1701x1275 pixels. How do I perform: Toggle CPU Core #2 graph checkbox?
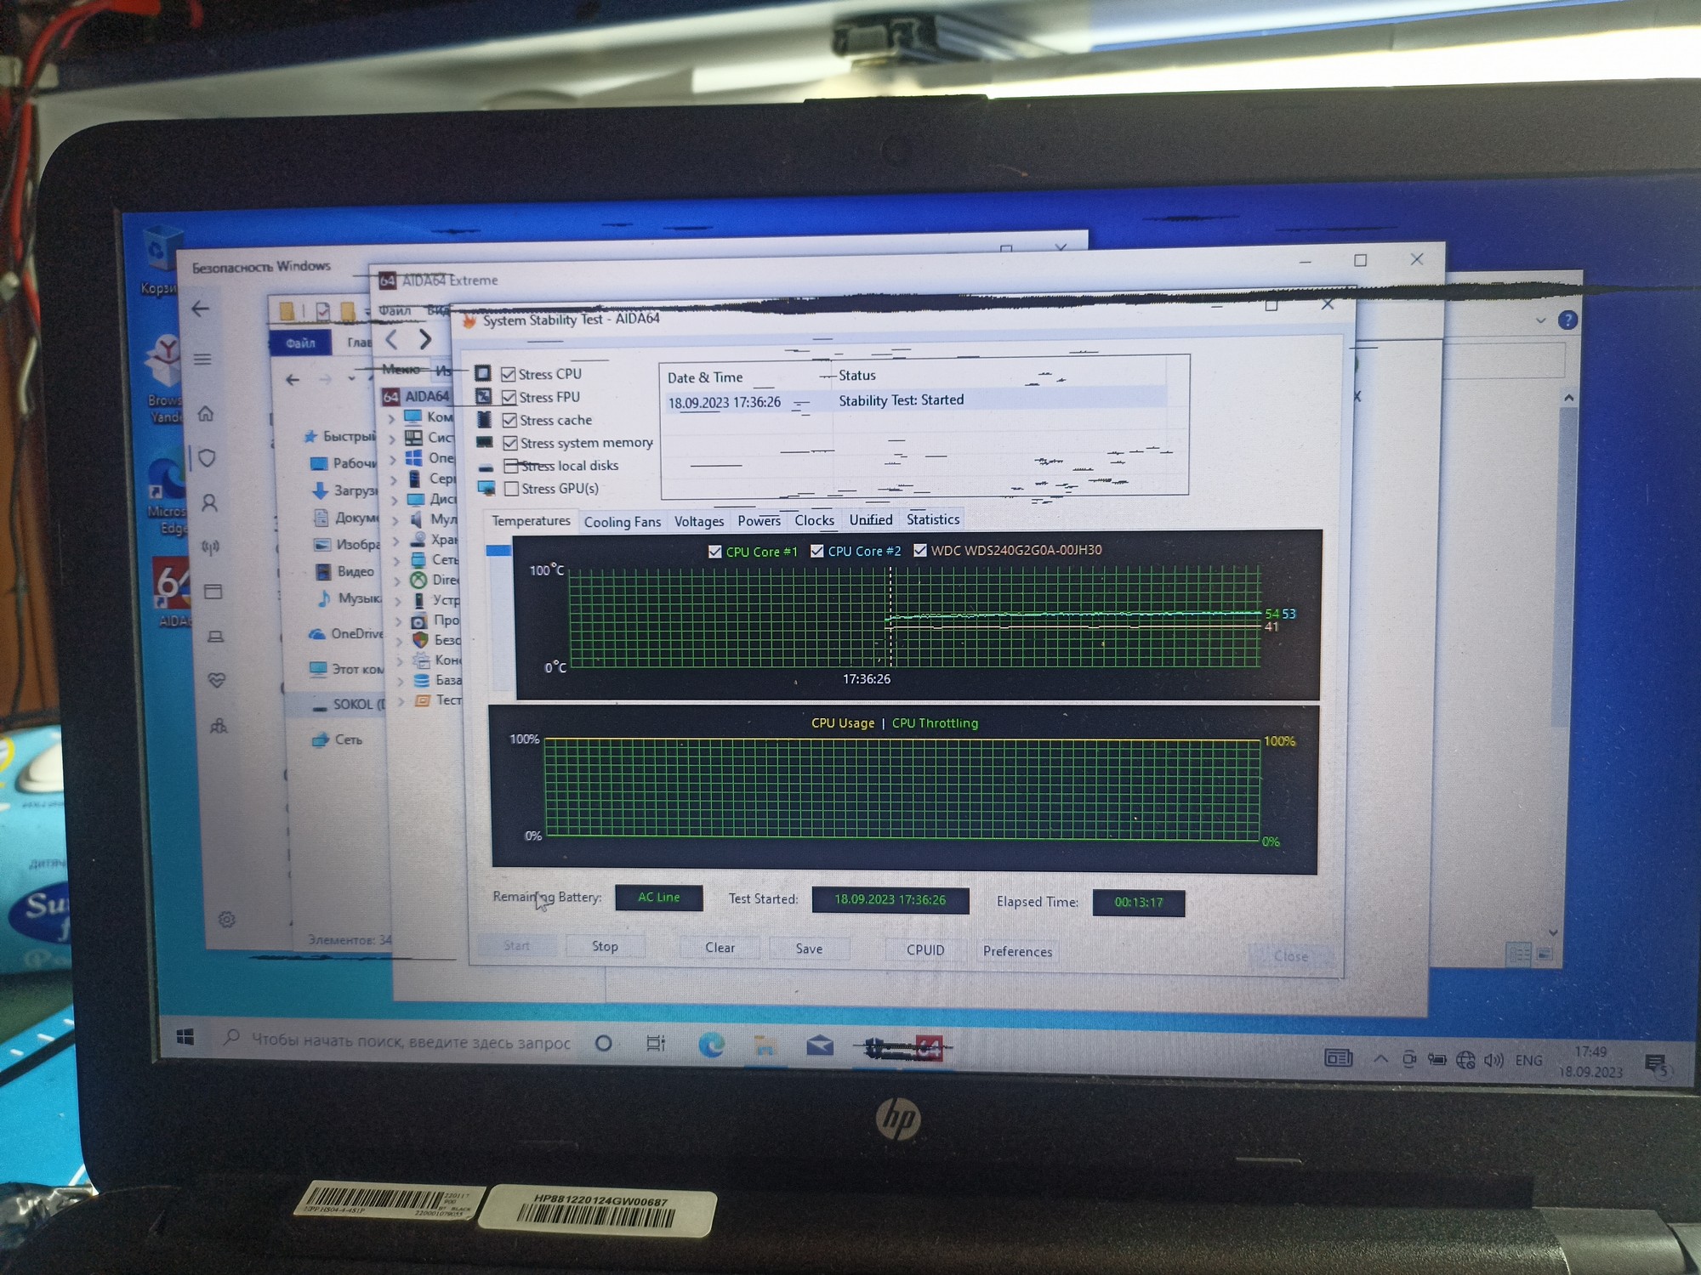[817, 551]
